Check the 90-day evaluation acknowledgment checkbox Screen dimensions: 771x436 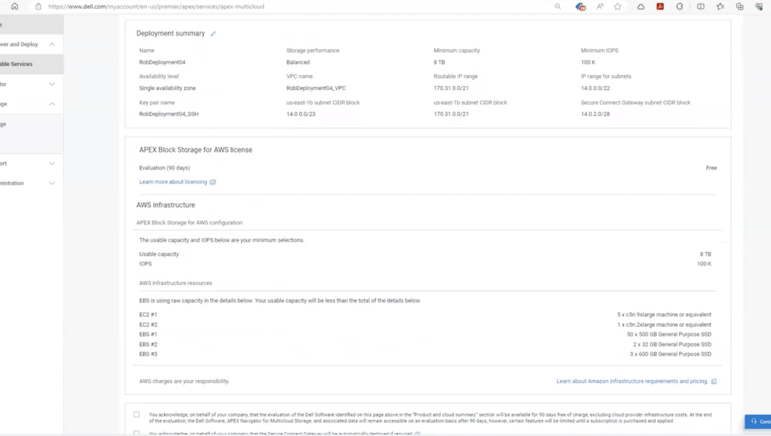pos(136,414)
